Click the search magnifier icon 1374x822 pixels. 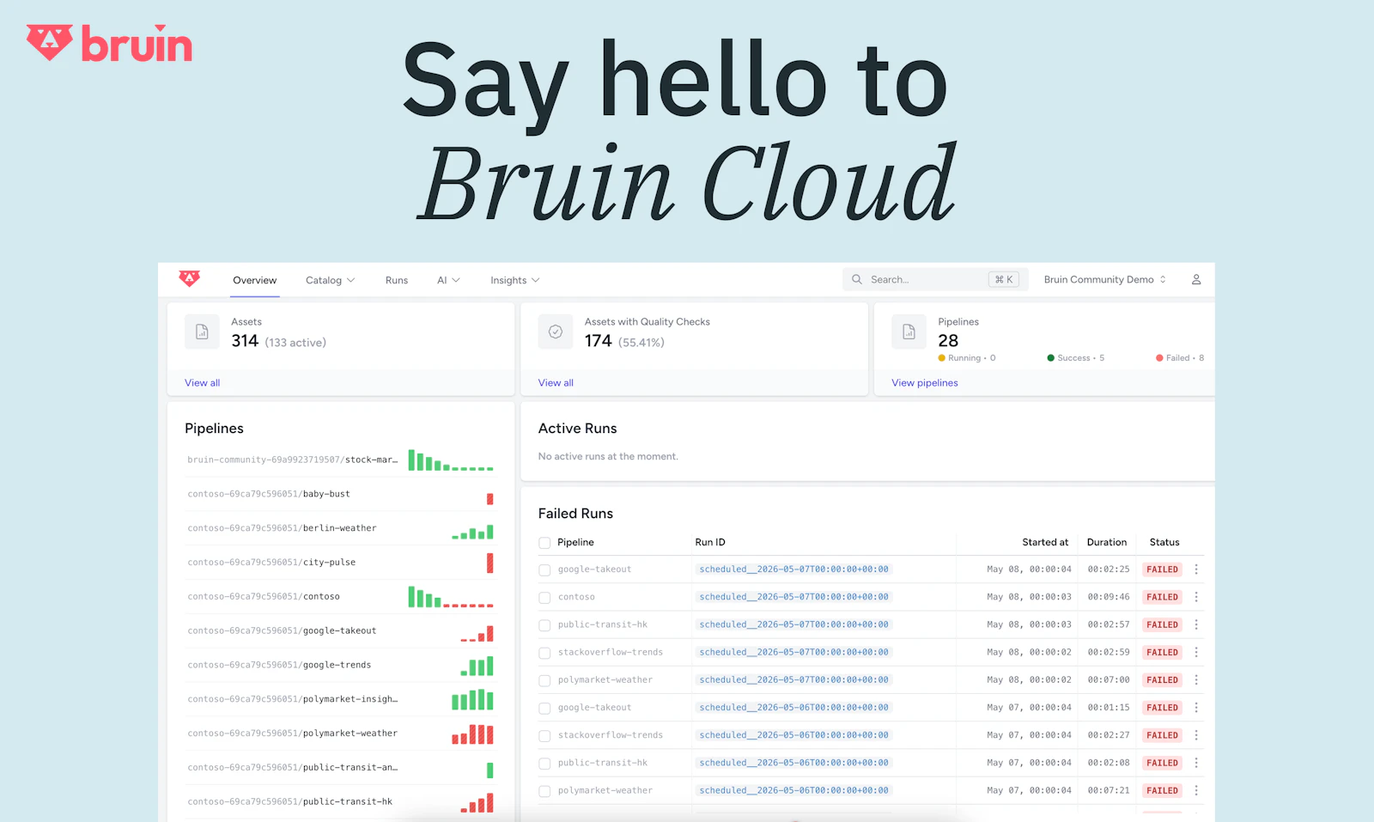click(x=857, y=280)
